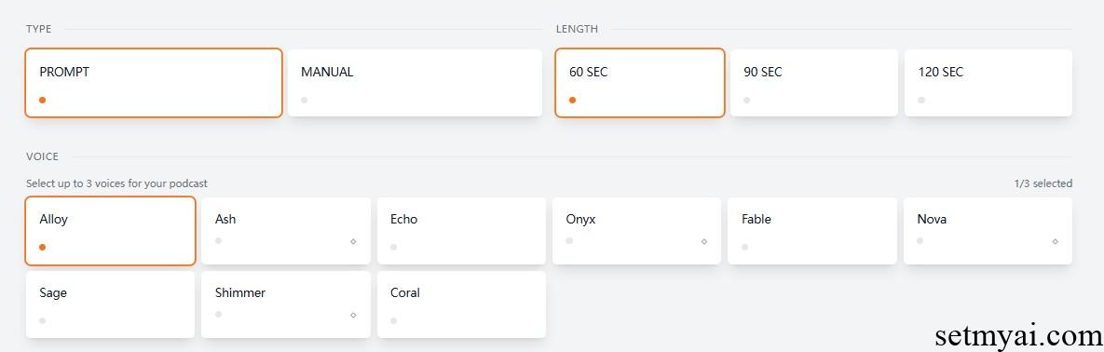Enable the Sage voice card
The image size is (1104, 352).
[111, 305]
